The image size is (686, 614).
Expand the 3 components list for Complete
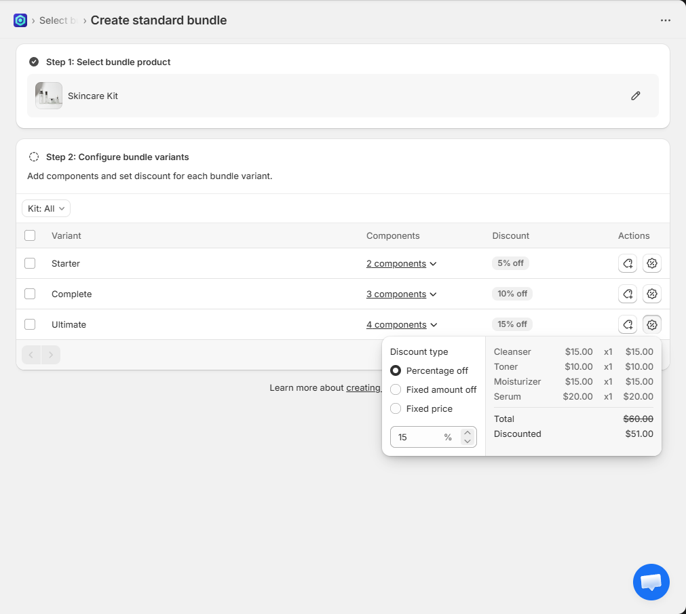tap(401, 294)
